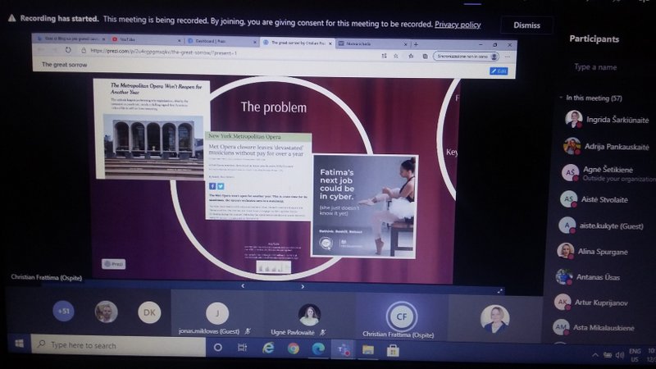Change the ENG US input language
The height and width of the screenshot is (369, 656).
(x=635, y=355)
